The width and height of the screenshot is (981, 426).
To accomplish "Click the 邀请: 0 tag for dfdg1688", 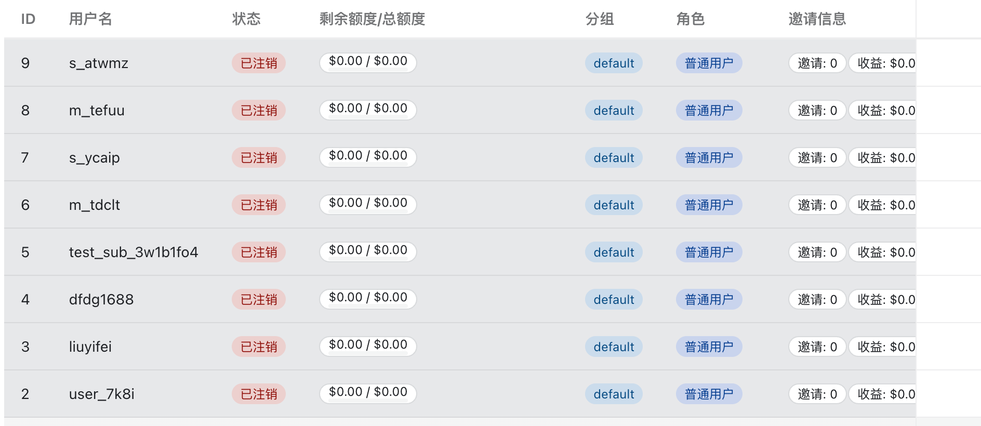I will tap(817, 300).
